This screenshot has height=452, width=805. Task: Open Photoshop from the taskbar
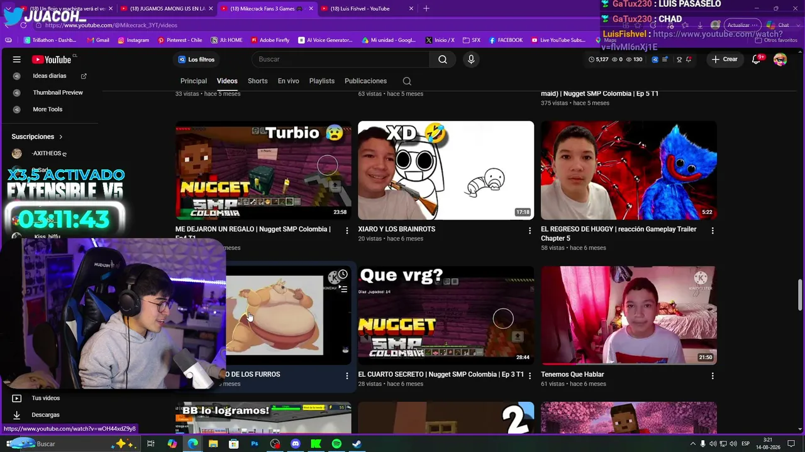pos(255,444)
